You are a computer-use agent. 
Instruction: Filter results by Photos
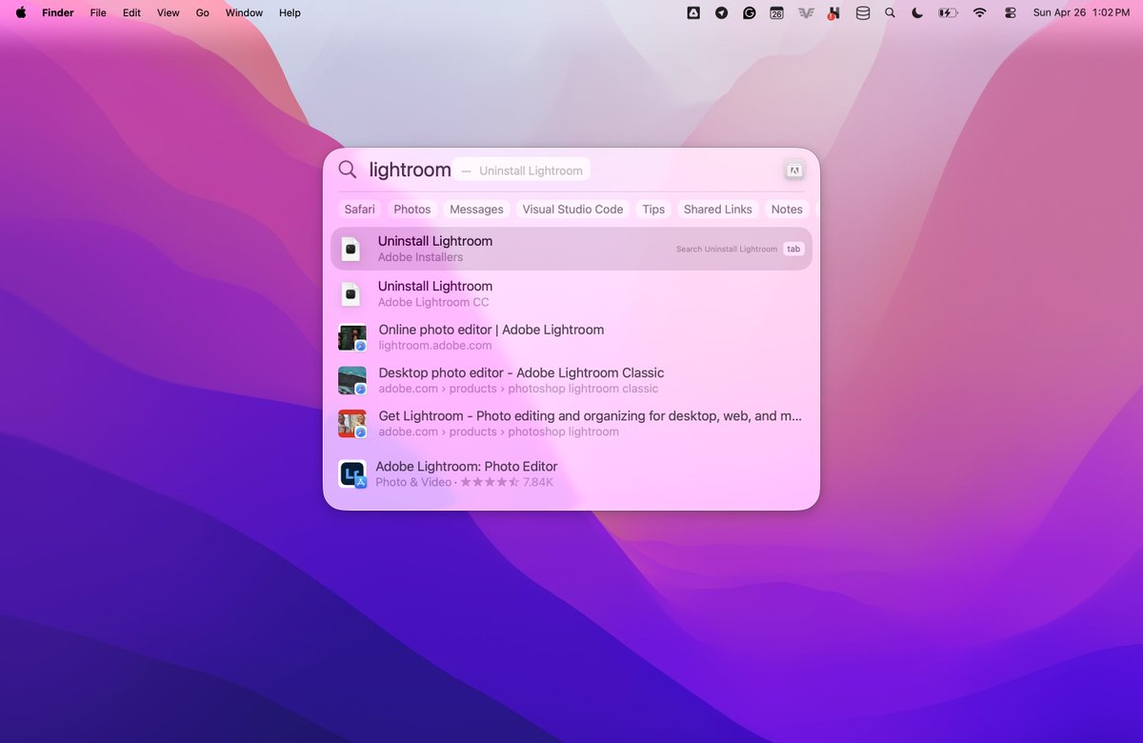(412, 210)
